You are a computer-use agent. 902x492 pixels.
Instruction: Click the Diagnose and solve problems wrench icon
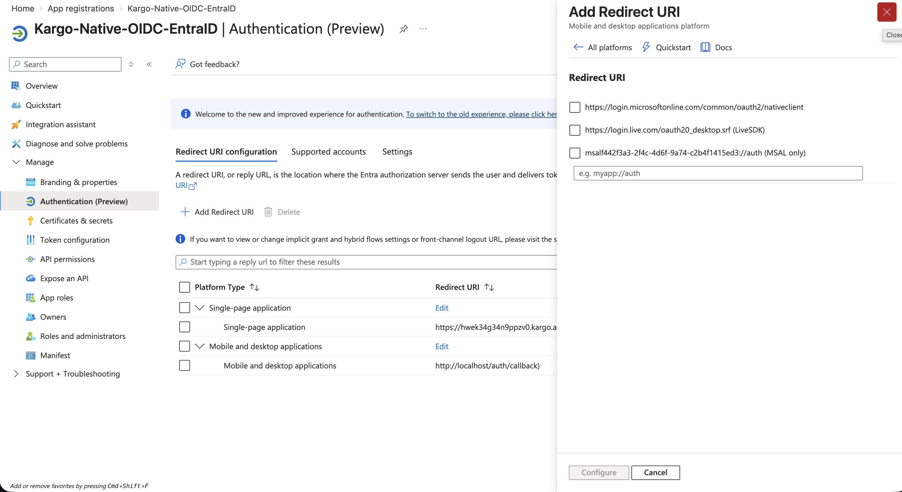[16, 143]
